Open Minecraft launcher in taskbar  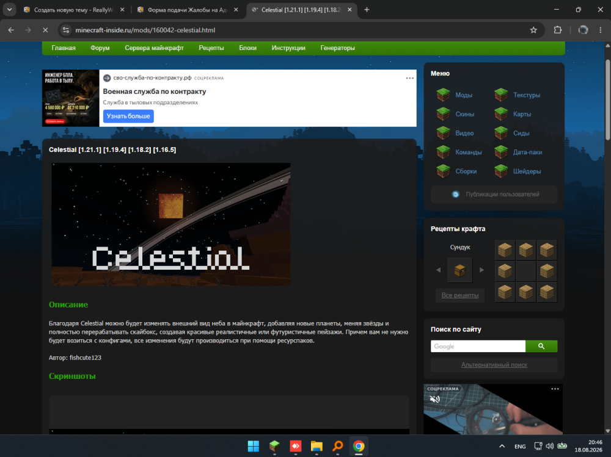point(274,446)
